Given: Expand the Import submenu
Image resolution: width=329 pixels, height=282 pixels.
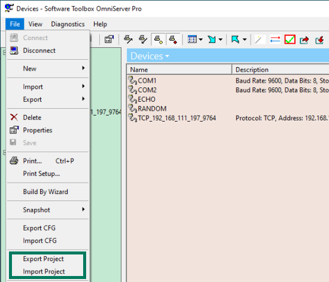Looking at the screenshot, I should tap(48, 87).
